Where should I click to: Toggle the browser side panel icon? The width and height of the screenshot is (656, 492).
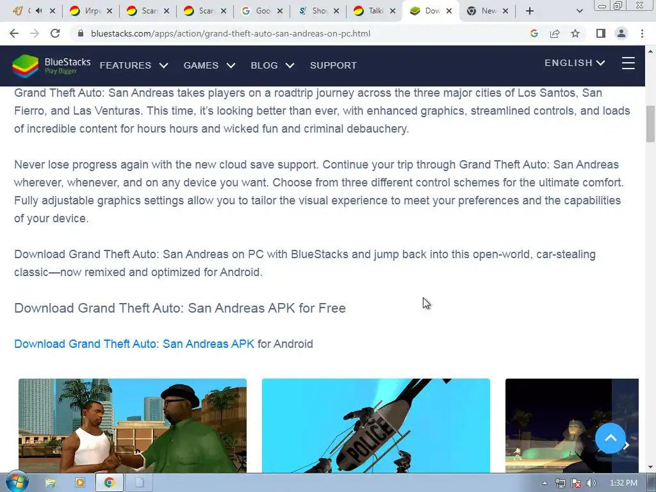tap(601, 33)
